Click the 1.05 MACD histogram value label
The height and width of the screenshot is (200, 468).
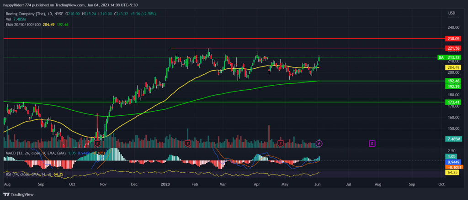[450, 157]
